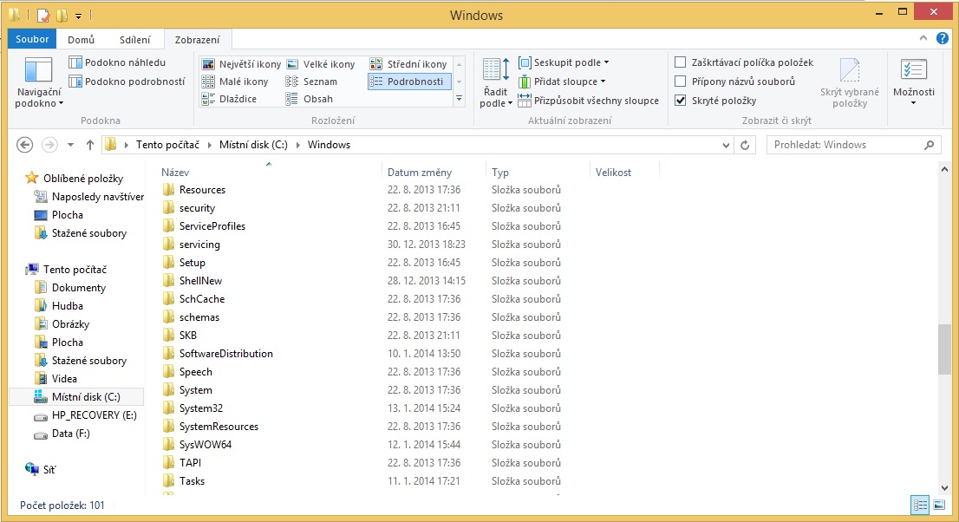
Task: Switch layout to Malé ikony
Action: pyautogui.click(x=235, y=82)
